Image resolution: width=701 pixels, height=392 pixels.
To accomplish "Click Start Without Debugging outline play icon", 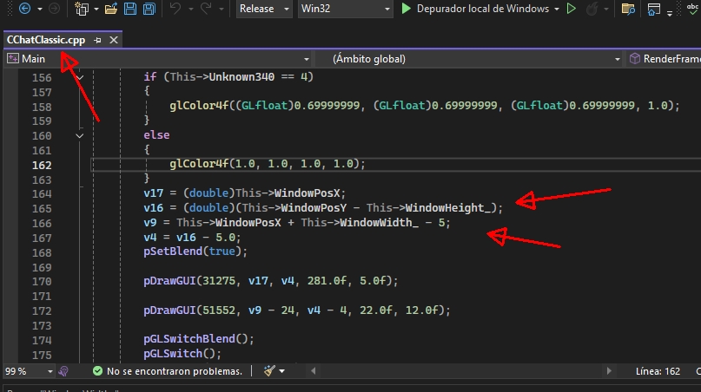I will 572,9.
